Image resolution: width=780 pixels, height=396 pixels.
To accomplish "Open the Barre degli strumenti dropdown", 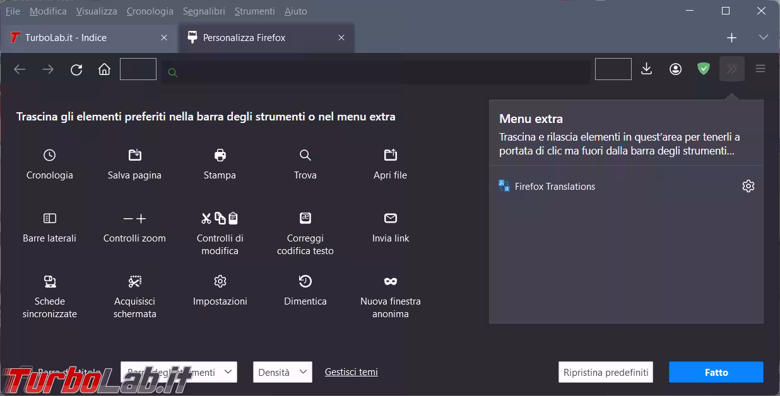I will pyautogui.click(x=179, y=372).
